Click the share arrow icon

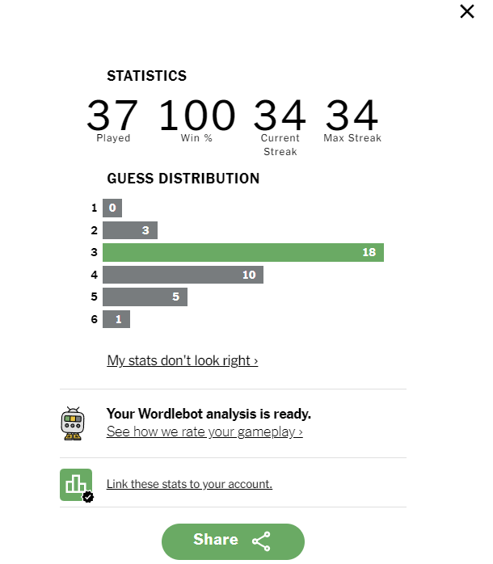[x=261, y=541]
